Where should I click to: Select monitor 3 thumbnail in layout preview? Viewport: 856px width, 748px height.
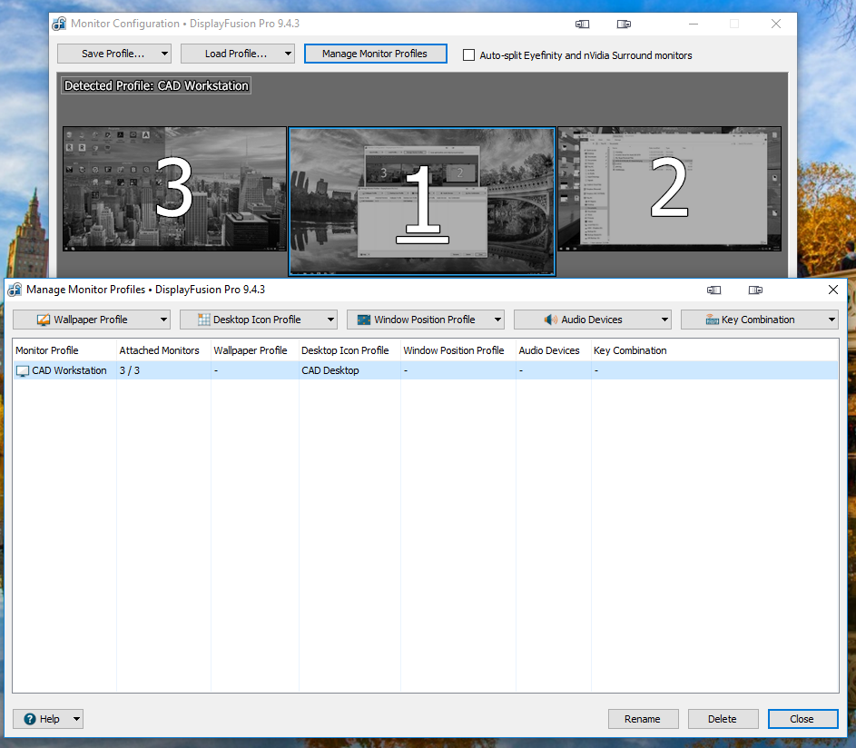(x=174, y=189)
